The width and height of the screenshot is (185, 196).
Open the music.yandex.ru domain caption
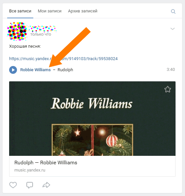[x=30, y=170]
